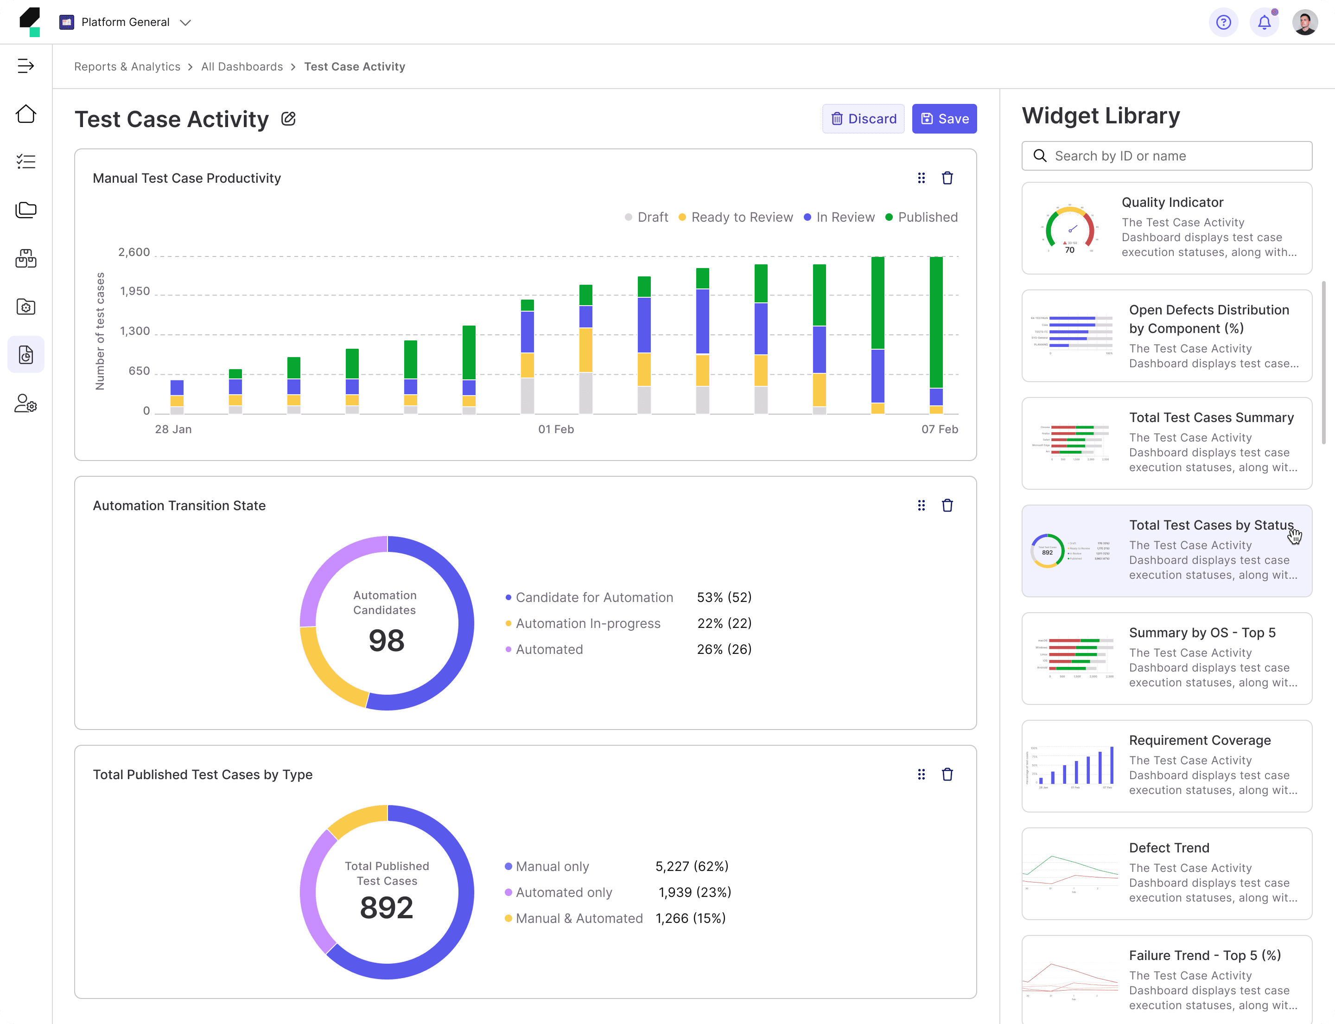Open the Platform General project dropdown
This screenshot has height=1024, width=1335.
point(126,23)
